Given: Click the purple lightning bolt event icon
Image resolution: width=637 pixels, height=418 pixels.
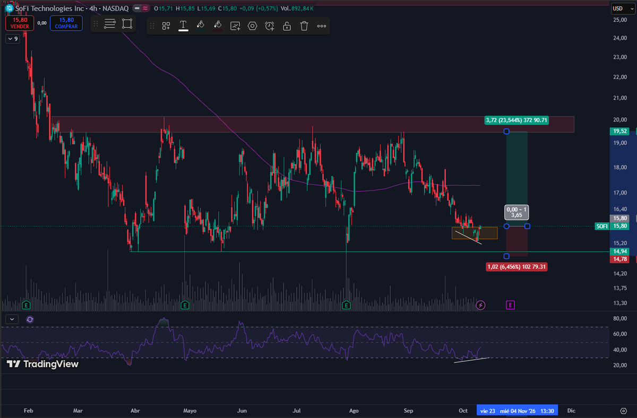Looking at the screenshot, I should [x=480, y=305].
